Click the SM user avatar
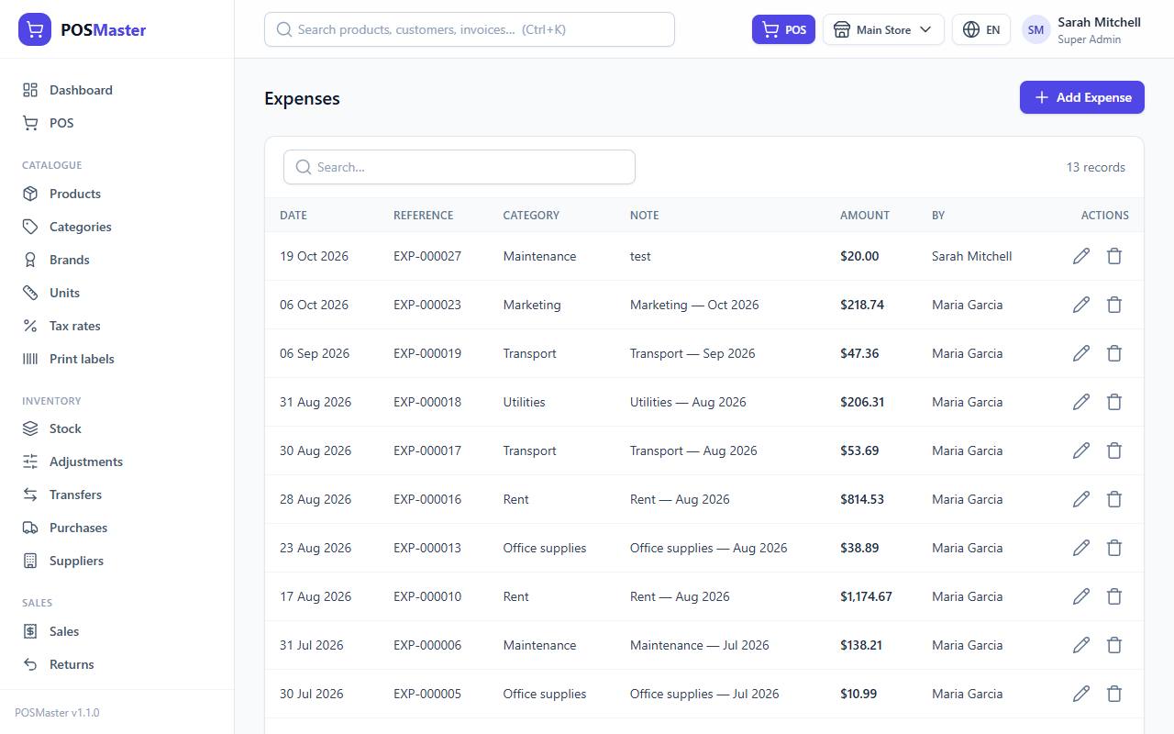 click(1036, 29)
